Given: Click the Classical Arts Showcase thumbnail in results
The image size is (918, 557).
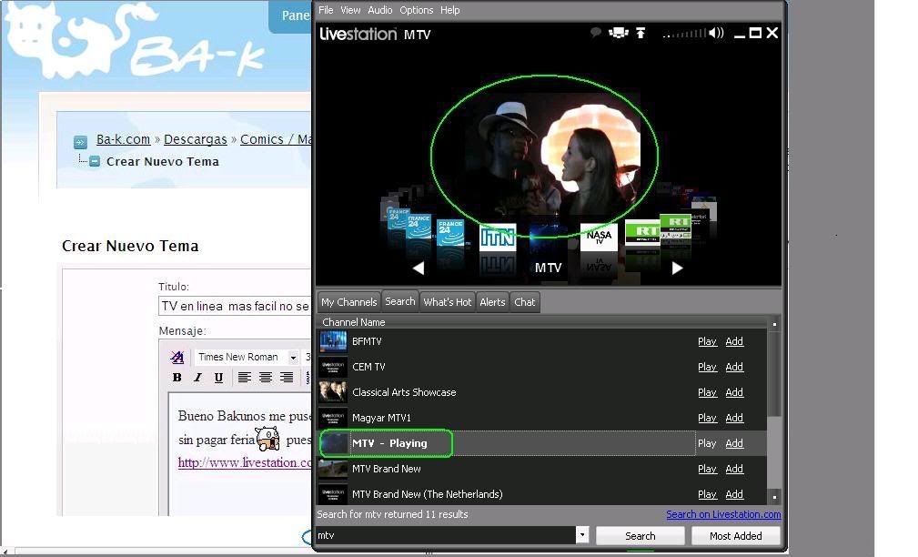Looking at the screenshot, I should coord(333,392).
